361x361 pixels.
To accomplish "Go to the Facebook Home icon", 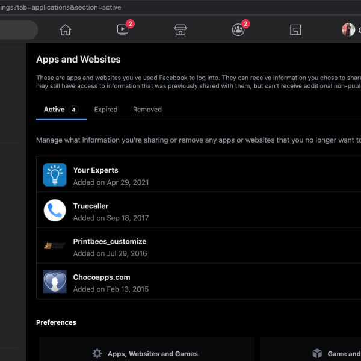I will (66, 30).
